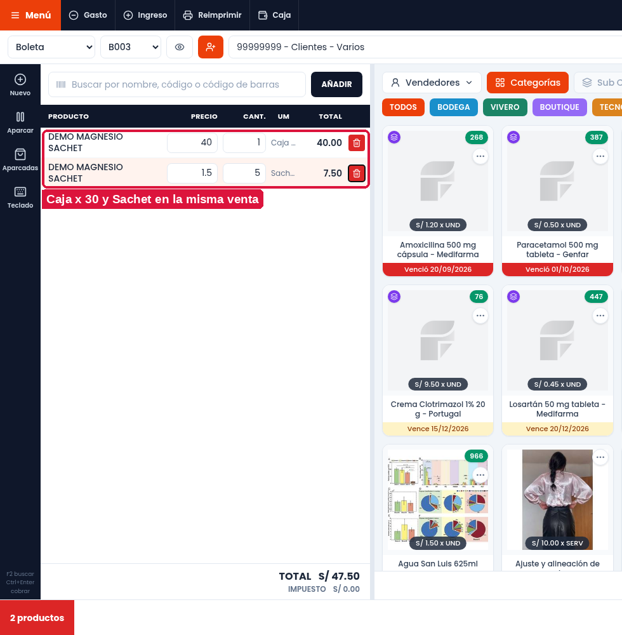
Task: Open the Menú hamburger button
Action: [30, 15]
